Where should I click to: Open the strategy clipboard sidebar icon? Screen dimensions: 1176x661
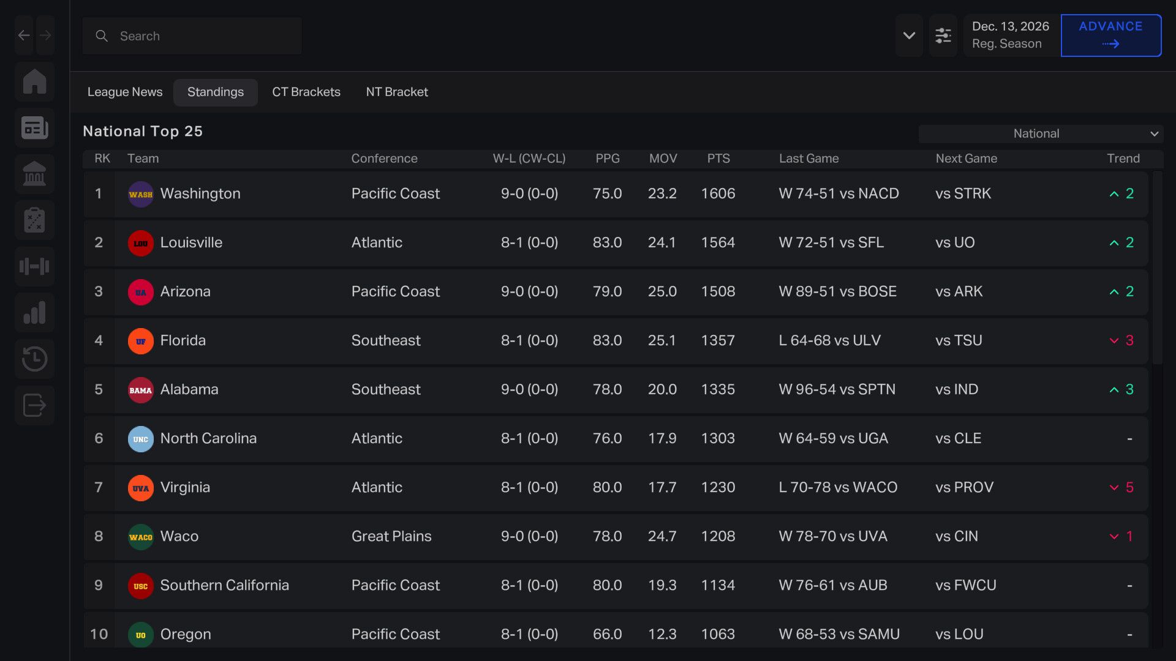tap(34, 220)
